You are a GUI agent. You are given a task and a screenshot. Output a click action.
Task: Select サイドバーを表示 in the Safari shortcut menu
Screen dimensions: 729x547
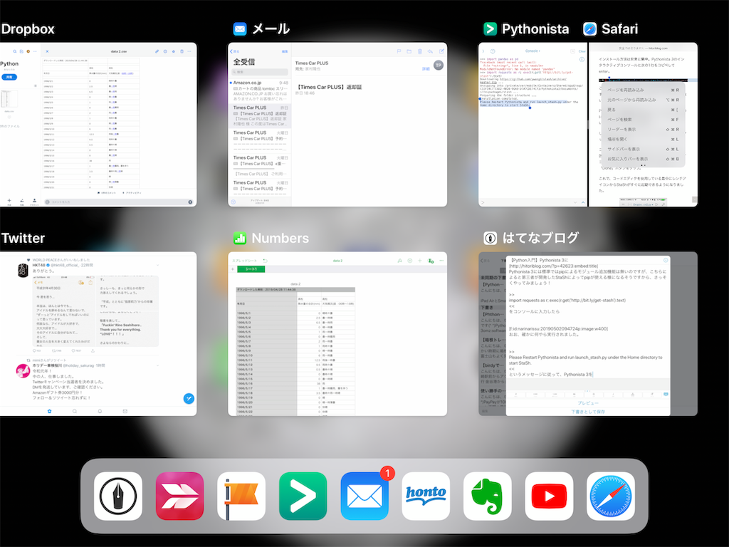coord(643,150)
